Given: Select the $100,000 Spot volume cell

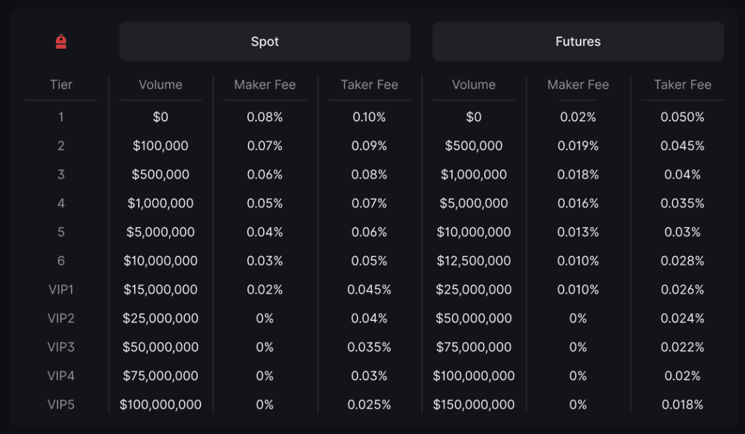Looking at the screenshot, I should 160,146.
